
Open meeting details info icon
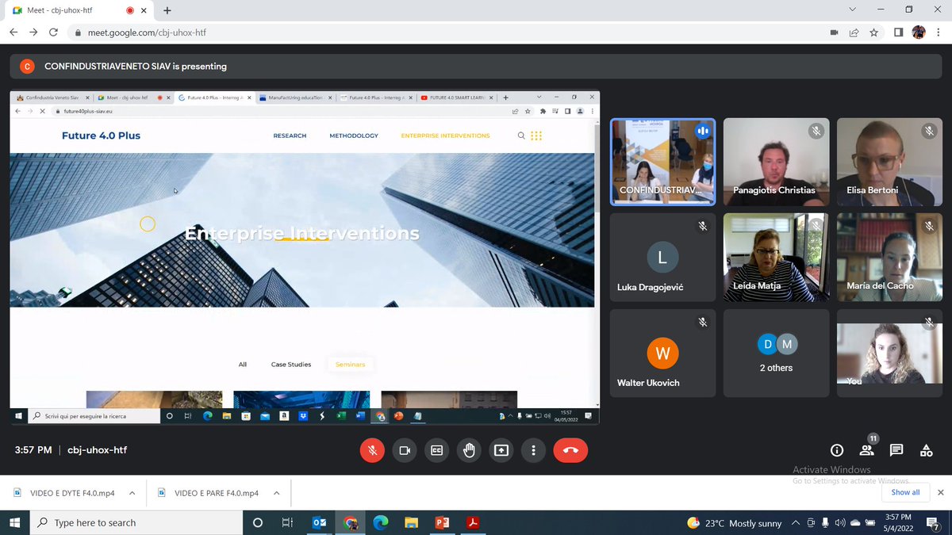tap(836, 450)
